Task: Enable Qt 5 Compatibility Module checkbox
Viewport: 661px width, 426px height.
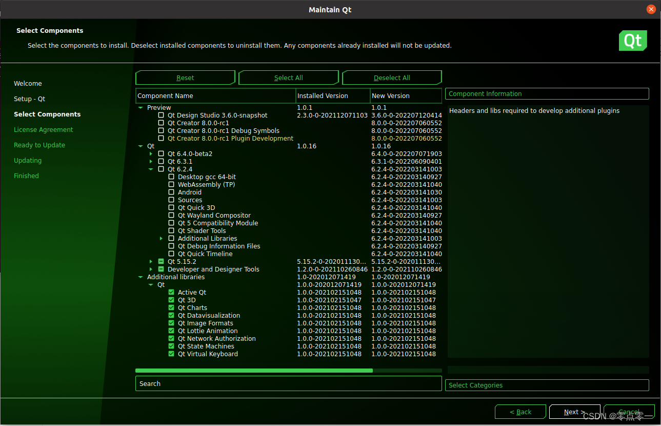Action: click(171, 223)
